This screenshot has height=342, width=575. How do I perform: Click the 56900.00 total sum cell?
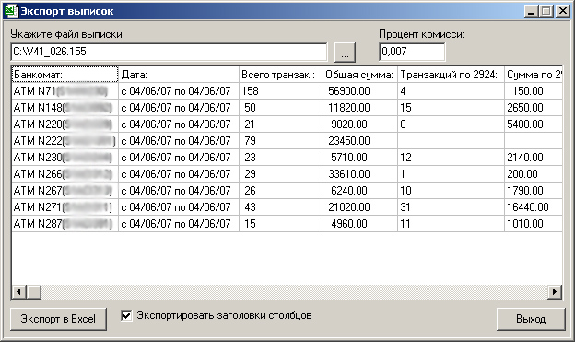[x=360, y=91]
